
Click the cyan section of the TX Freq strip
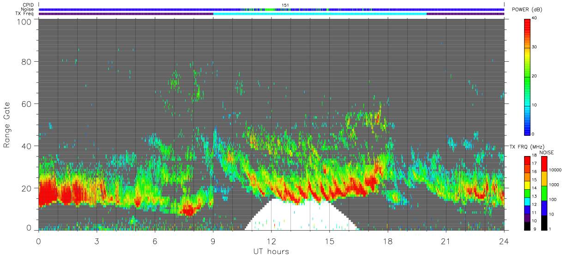(x=320, y=14)
